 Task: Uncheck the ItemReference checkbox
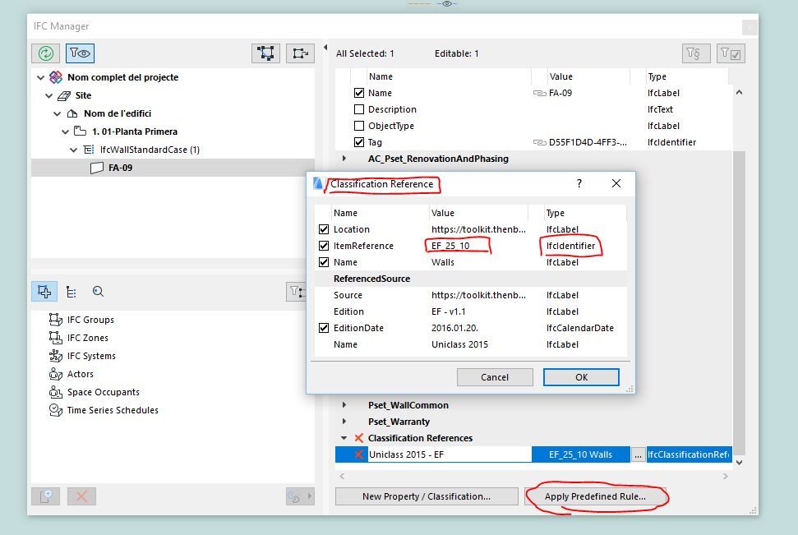click(x=324, y=246)
